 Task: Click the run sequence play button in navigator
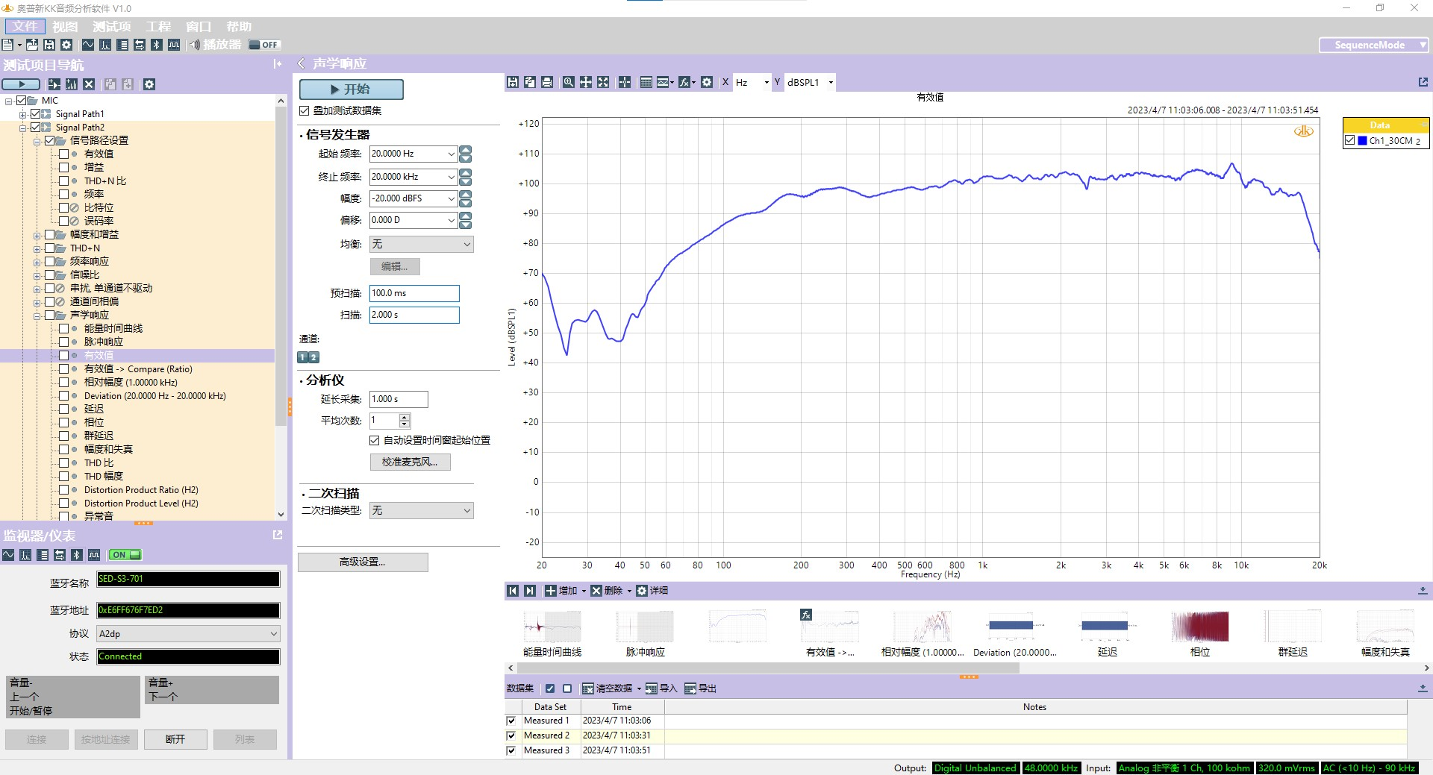tap(22, 84)
